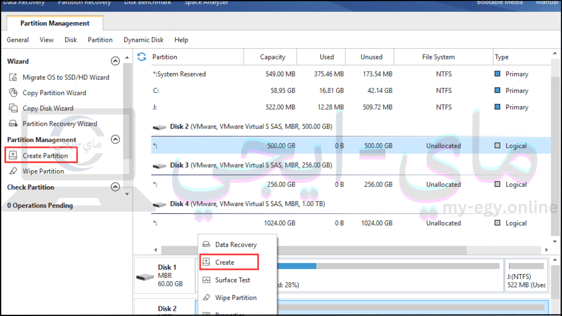Click the Dynamic Disk menu tab

(x=143, y=40)
